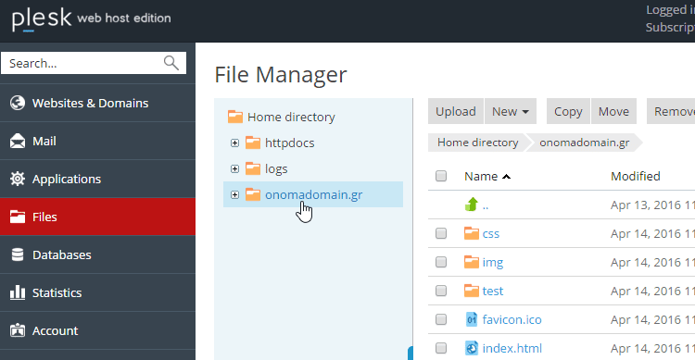Sort by Modified column header

point(635,176)
